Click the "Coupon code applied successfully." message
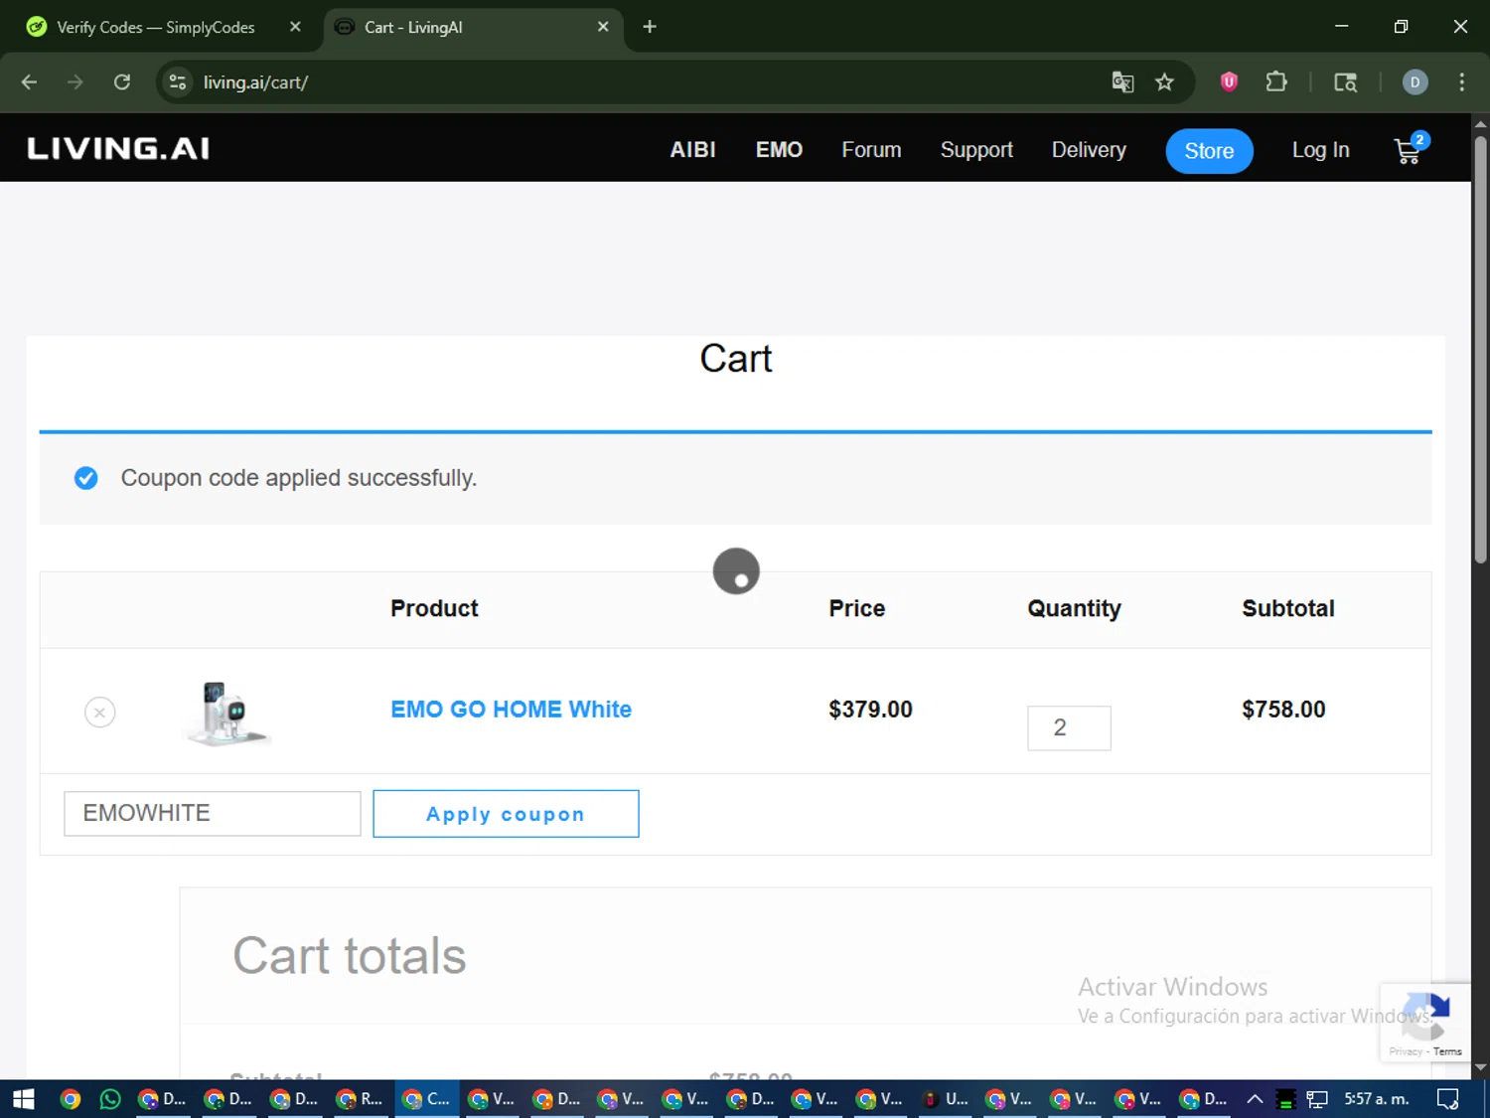 (x=299, y=478)
